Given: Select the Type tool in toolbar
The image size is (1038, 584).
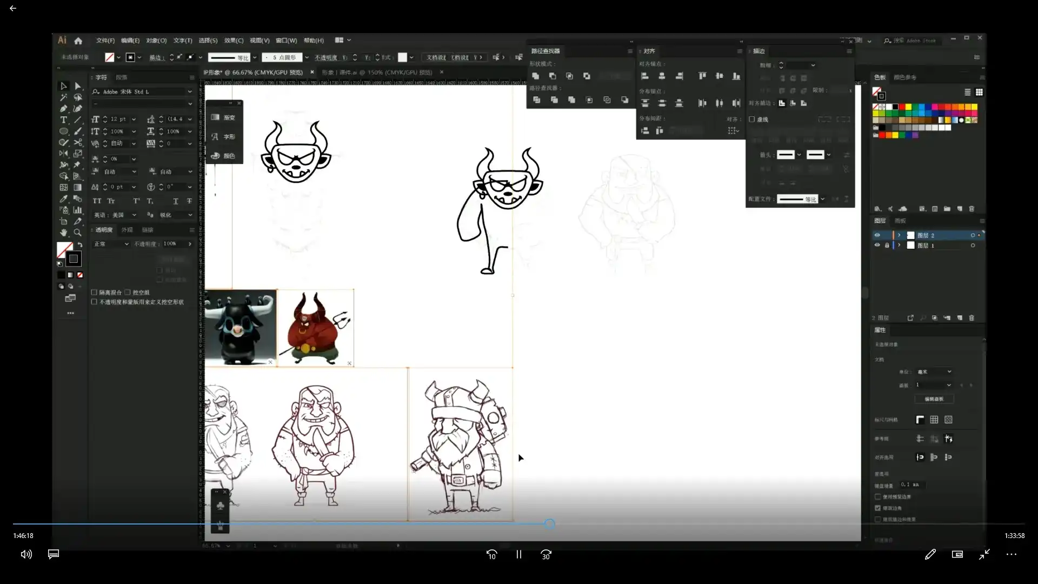Looking at the screenshot, I should click(63, 120).
